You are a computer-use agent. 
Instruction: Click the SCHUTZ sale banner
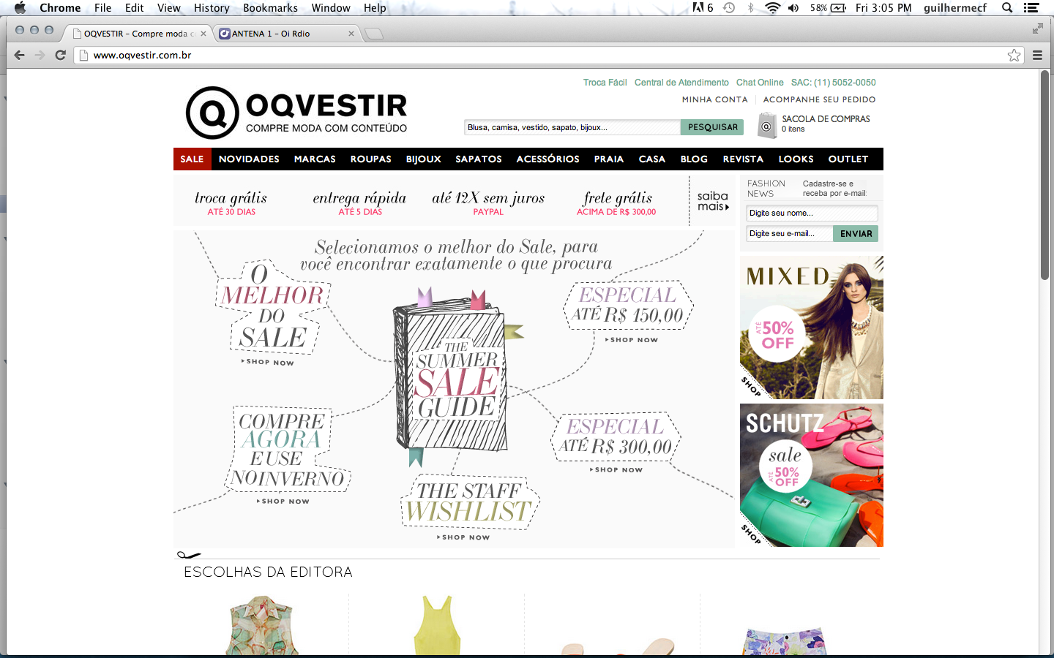click(x=812, y=475)
